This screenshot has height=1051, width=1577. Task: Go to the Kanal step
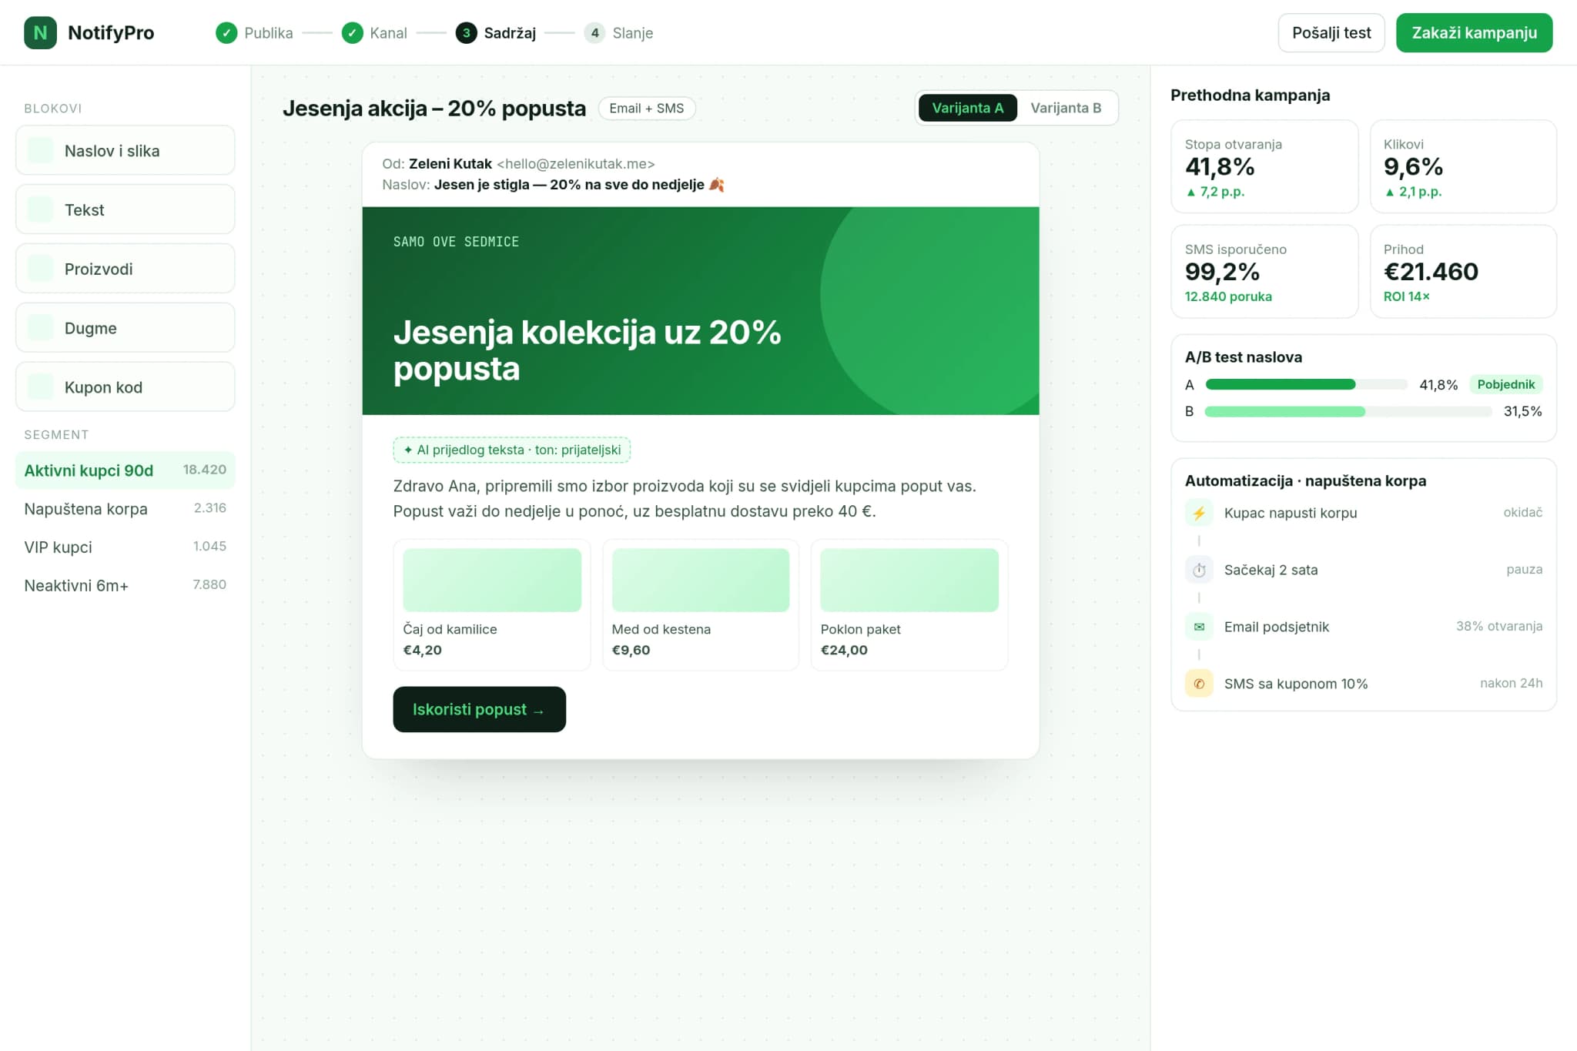click(x=374, y=33)
